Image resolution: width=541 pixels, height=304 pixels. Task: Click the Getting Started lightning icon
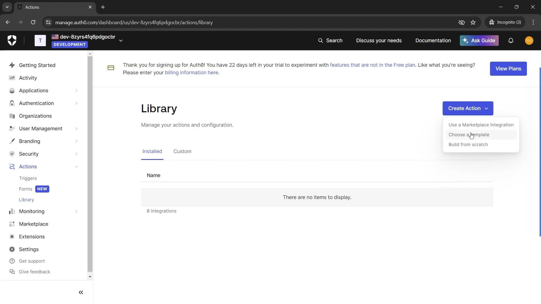pos(12,65)
